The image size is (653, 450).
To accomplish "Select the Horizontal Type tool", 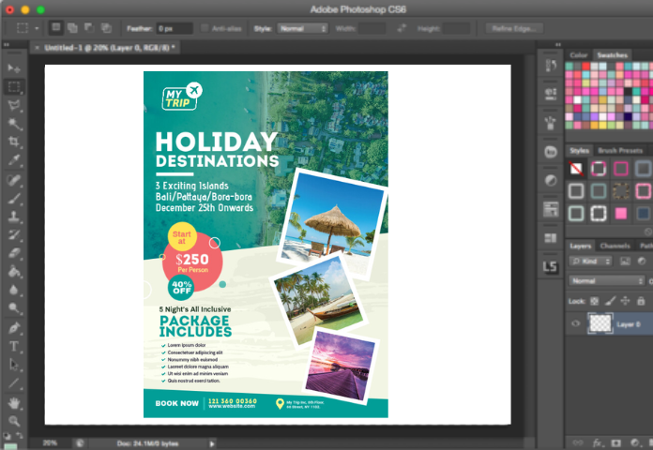I will point(14,346).
